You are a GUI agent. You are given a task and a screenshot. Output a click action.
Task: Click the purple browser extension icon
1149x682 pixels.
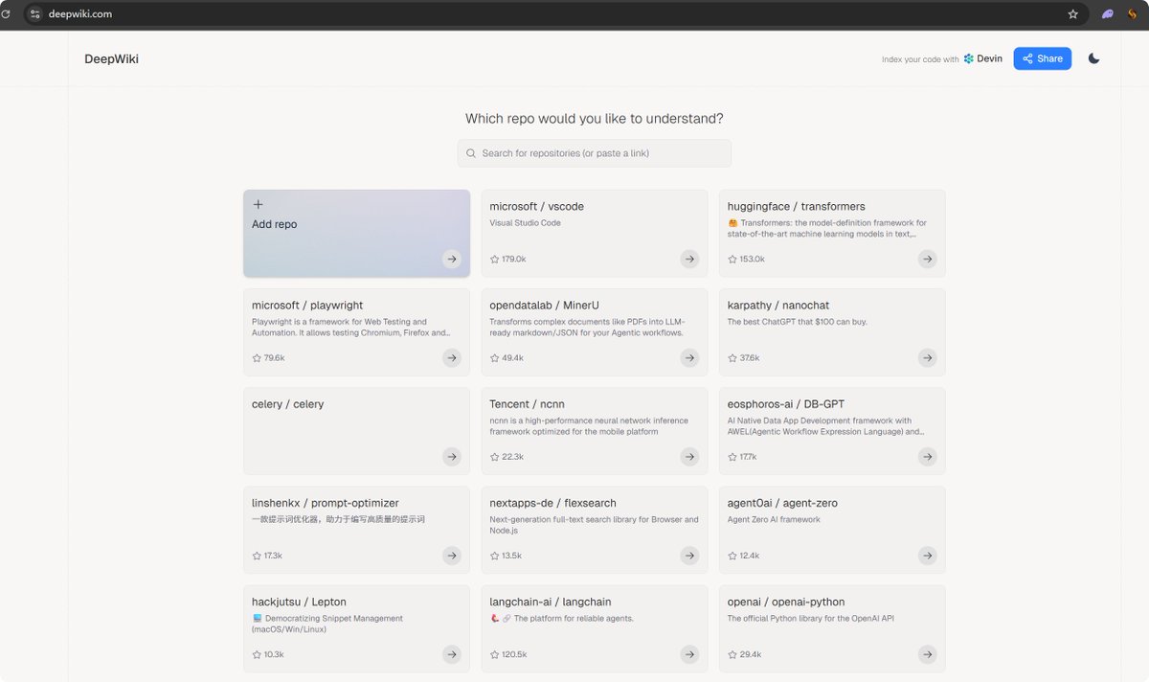coord(1108,14)
